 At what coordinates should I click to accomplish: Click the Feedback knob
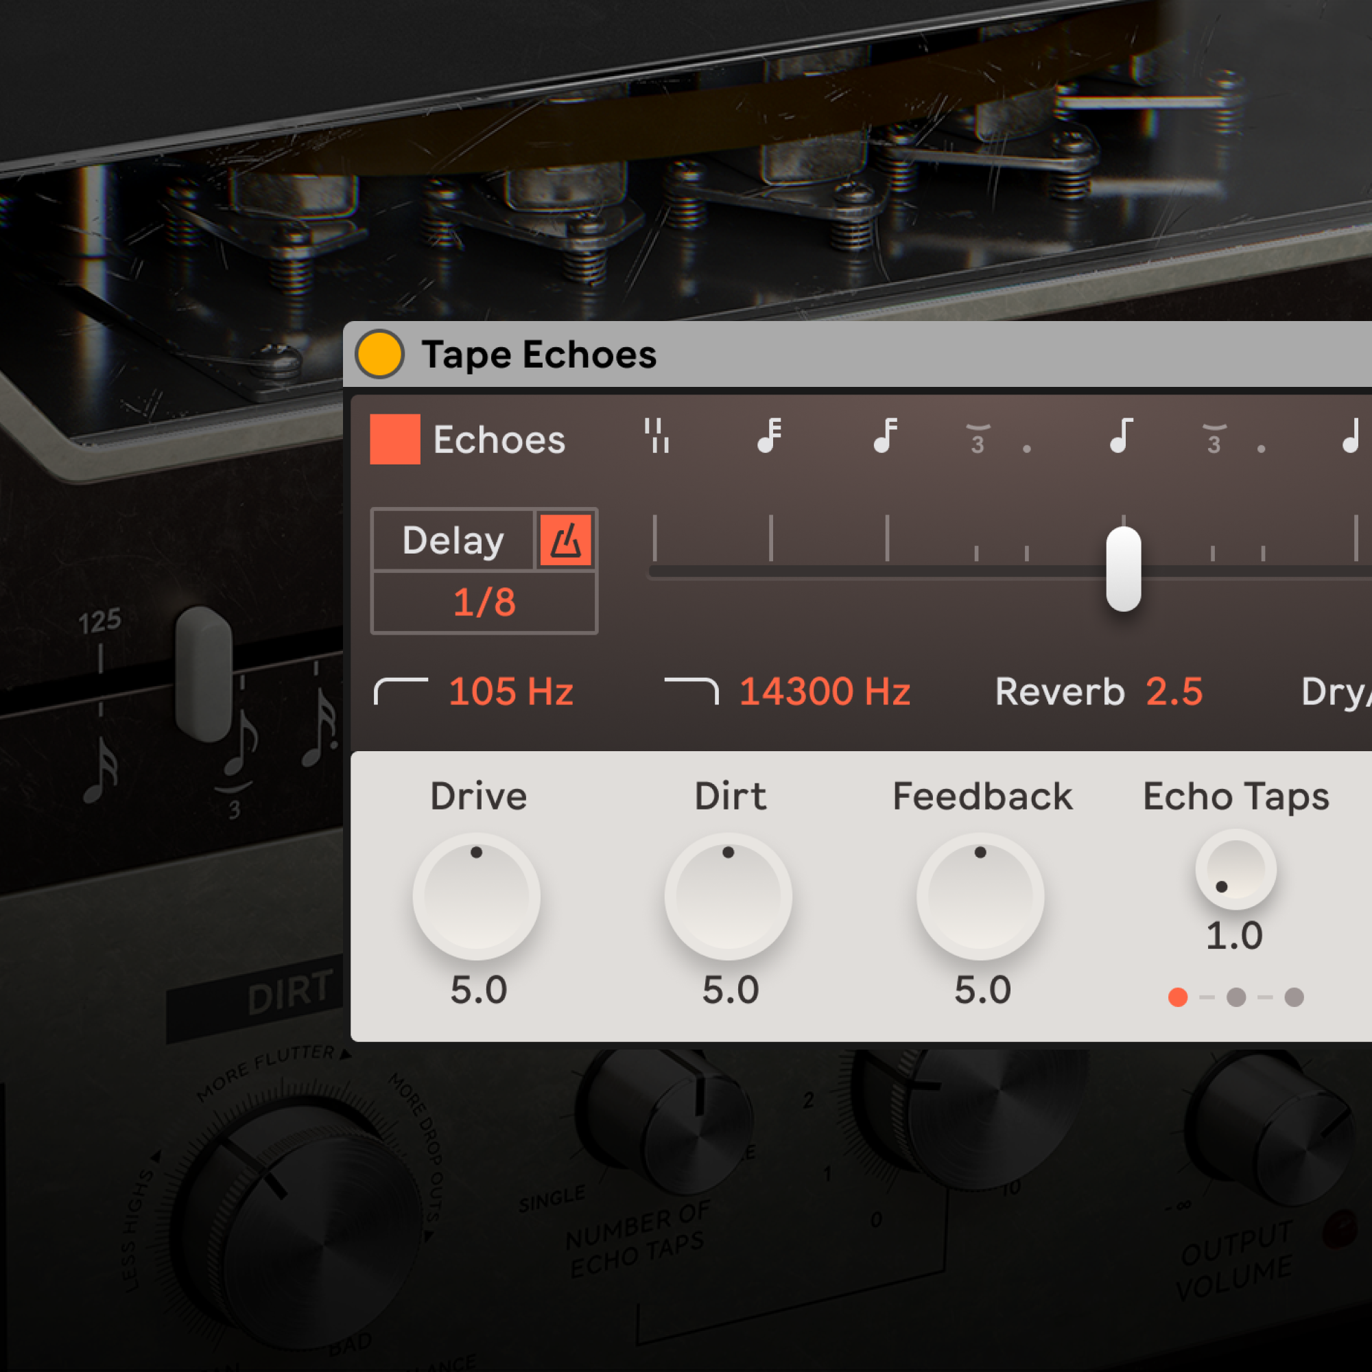pos(980,896)
